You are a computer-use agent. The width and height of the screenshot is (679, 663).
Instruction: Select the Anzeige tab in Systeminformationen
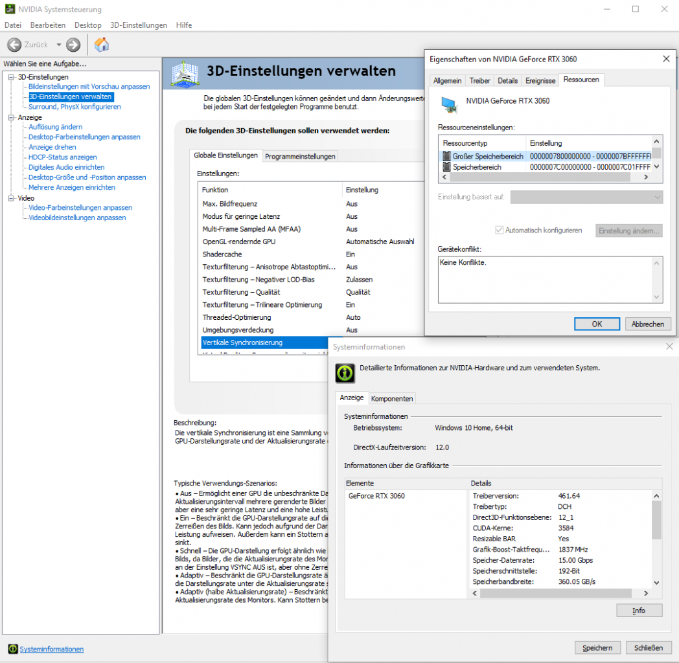pyautogui.click(x=352, y=398)
